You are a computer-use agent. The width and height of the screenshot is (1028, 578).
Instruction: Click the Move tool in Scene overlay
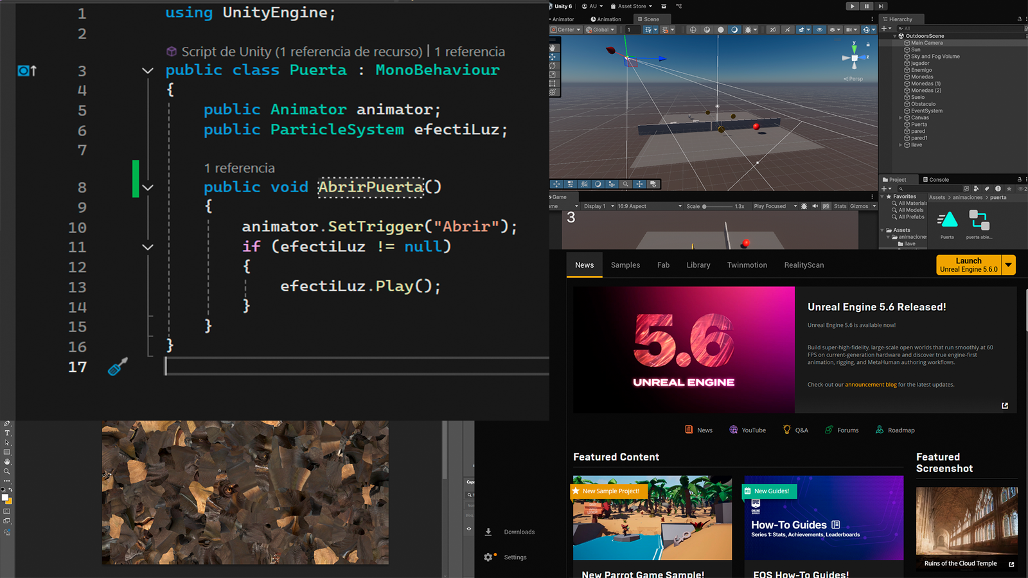[553, 57]
